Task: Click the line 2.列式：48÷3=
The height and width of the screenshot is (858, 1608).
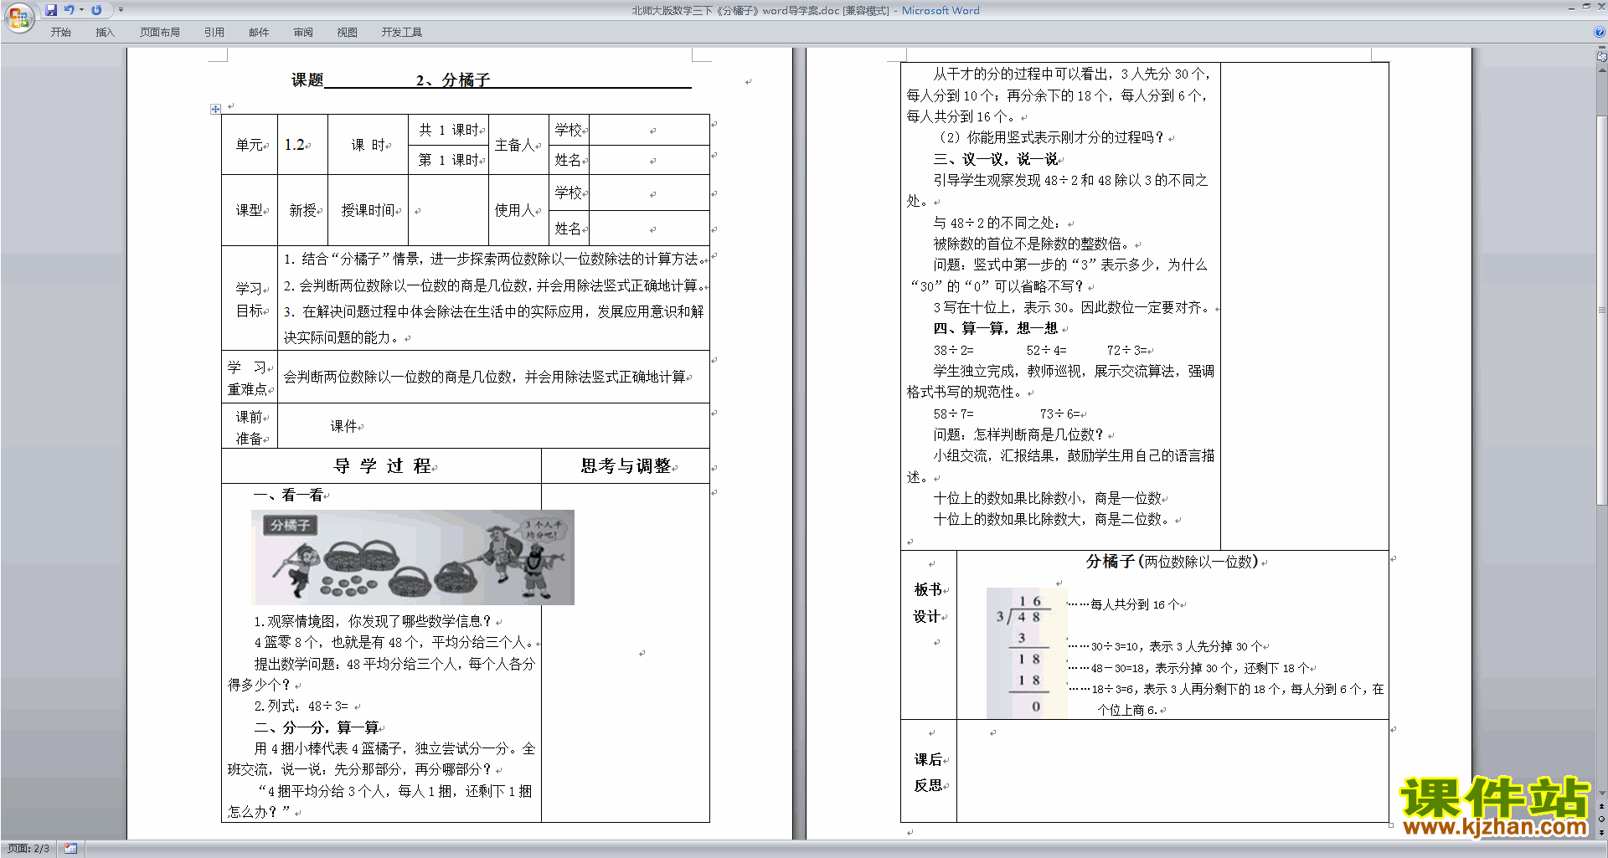Action: click(301, 706)
